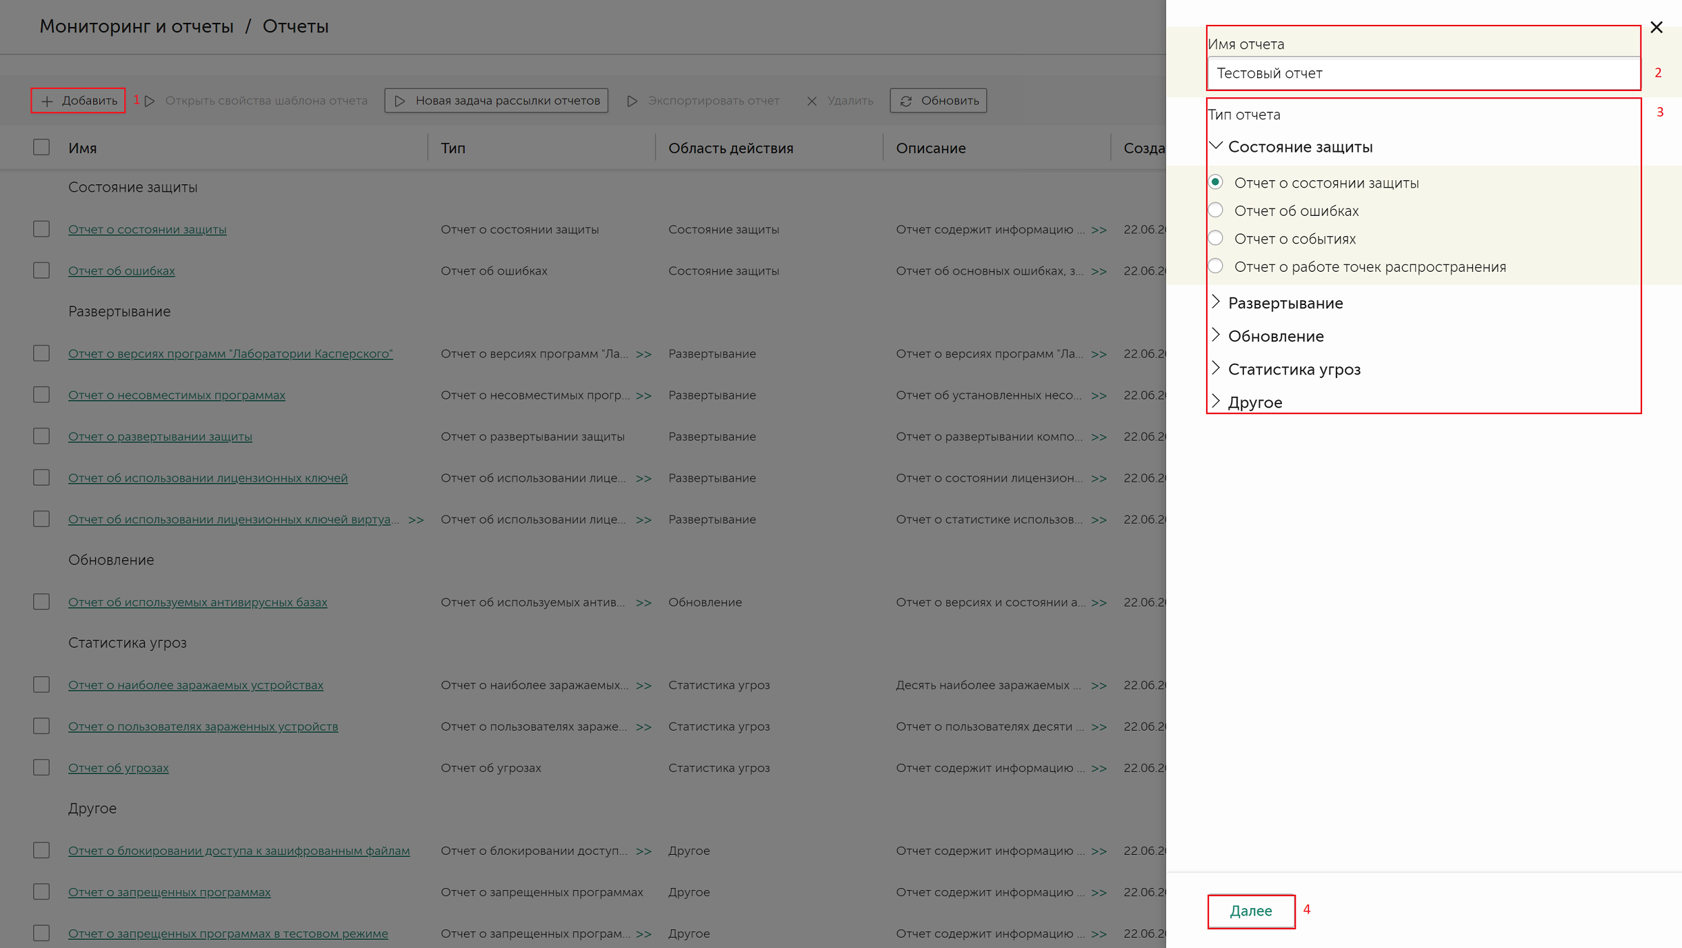1682x948 pixels.
Task: Click into the Имя отчета input field
Action: tap(1423, 73)
